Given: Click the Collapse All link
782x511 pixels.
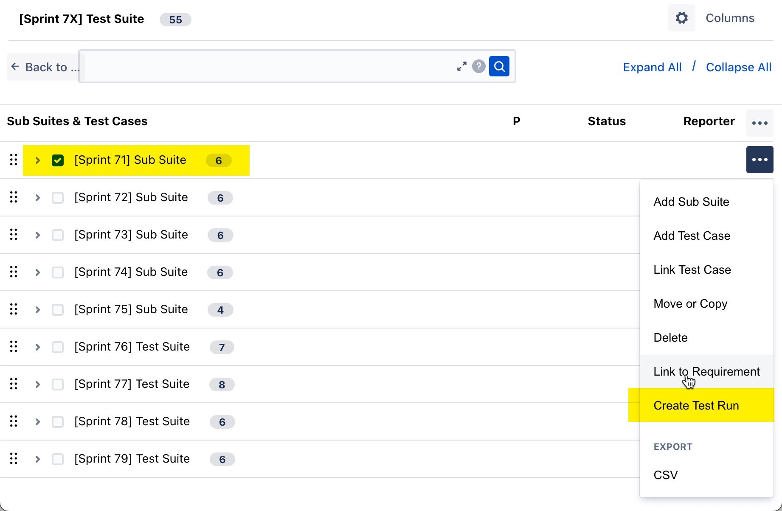Looking at the screenshot, I should click(739, 67).
